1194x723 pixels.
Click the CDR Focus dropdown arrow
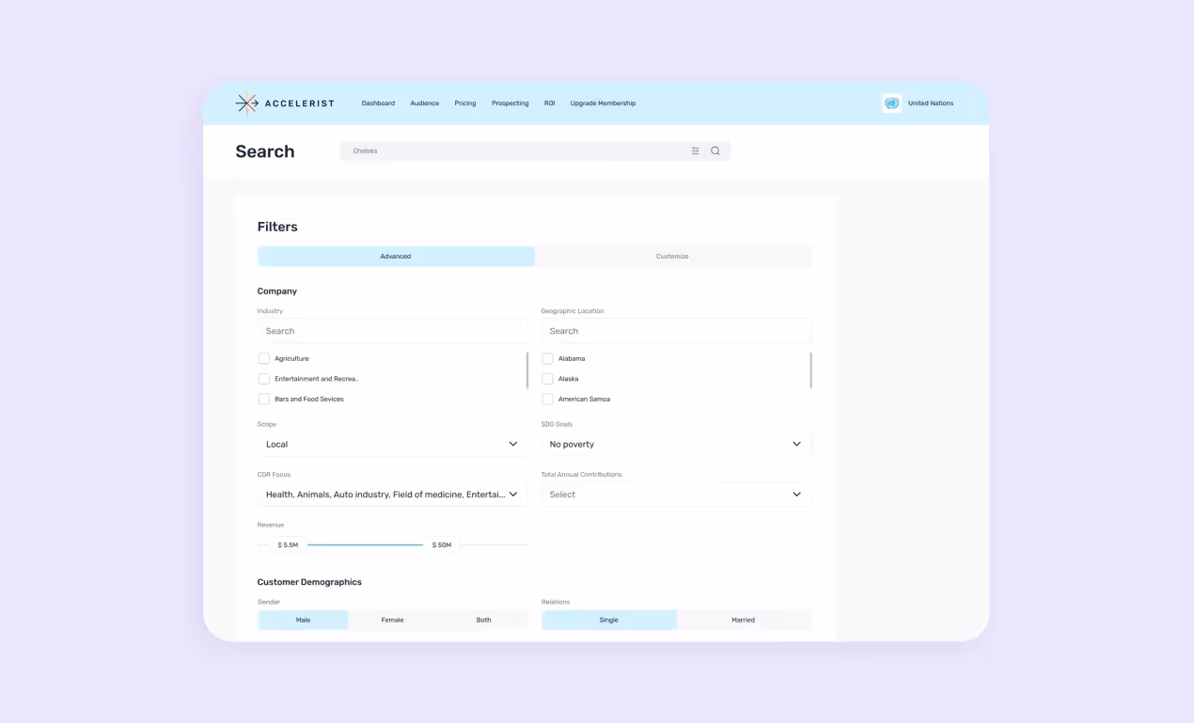click(x=513, y=494)
